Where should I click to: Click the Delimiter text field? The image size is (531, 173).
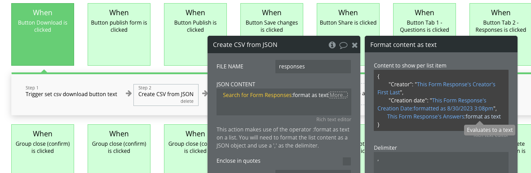point(441,163)
